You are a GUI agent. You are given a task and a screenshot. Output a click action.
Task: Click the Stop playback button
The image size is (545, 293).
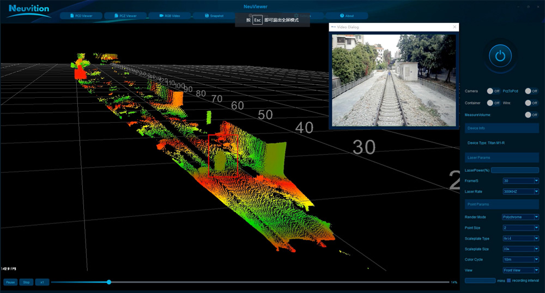[26, 282]
